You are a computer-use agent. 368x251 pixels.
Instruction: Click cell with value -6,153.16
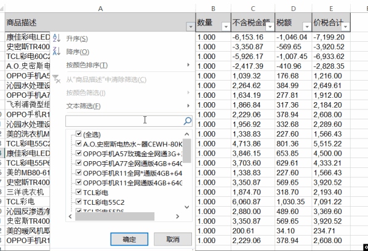(x=253, y=37)
